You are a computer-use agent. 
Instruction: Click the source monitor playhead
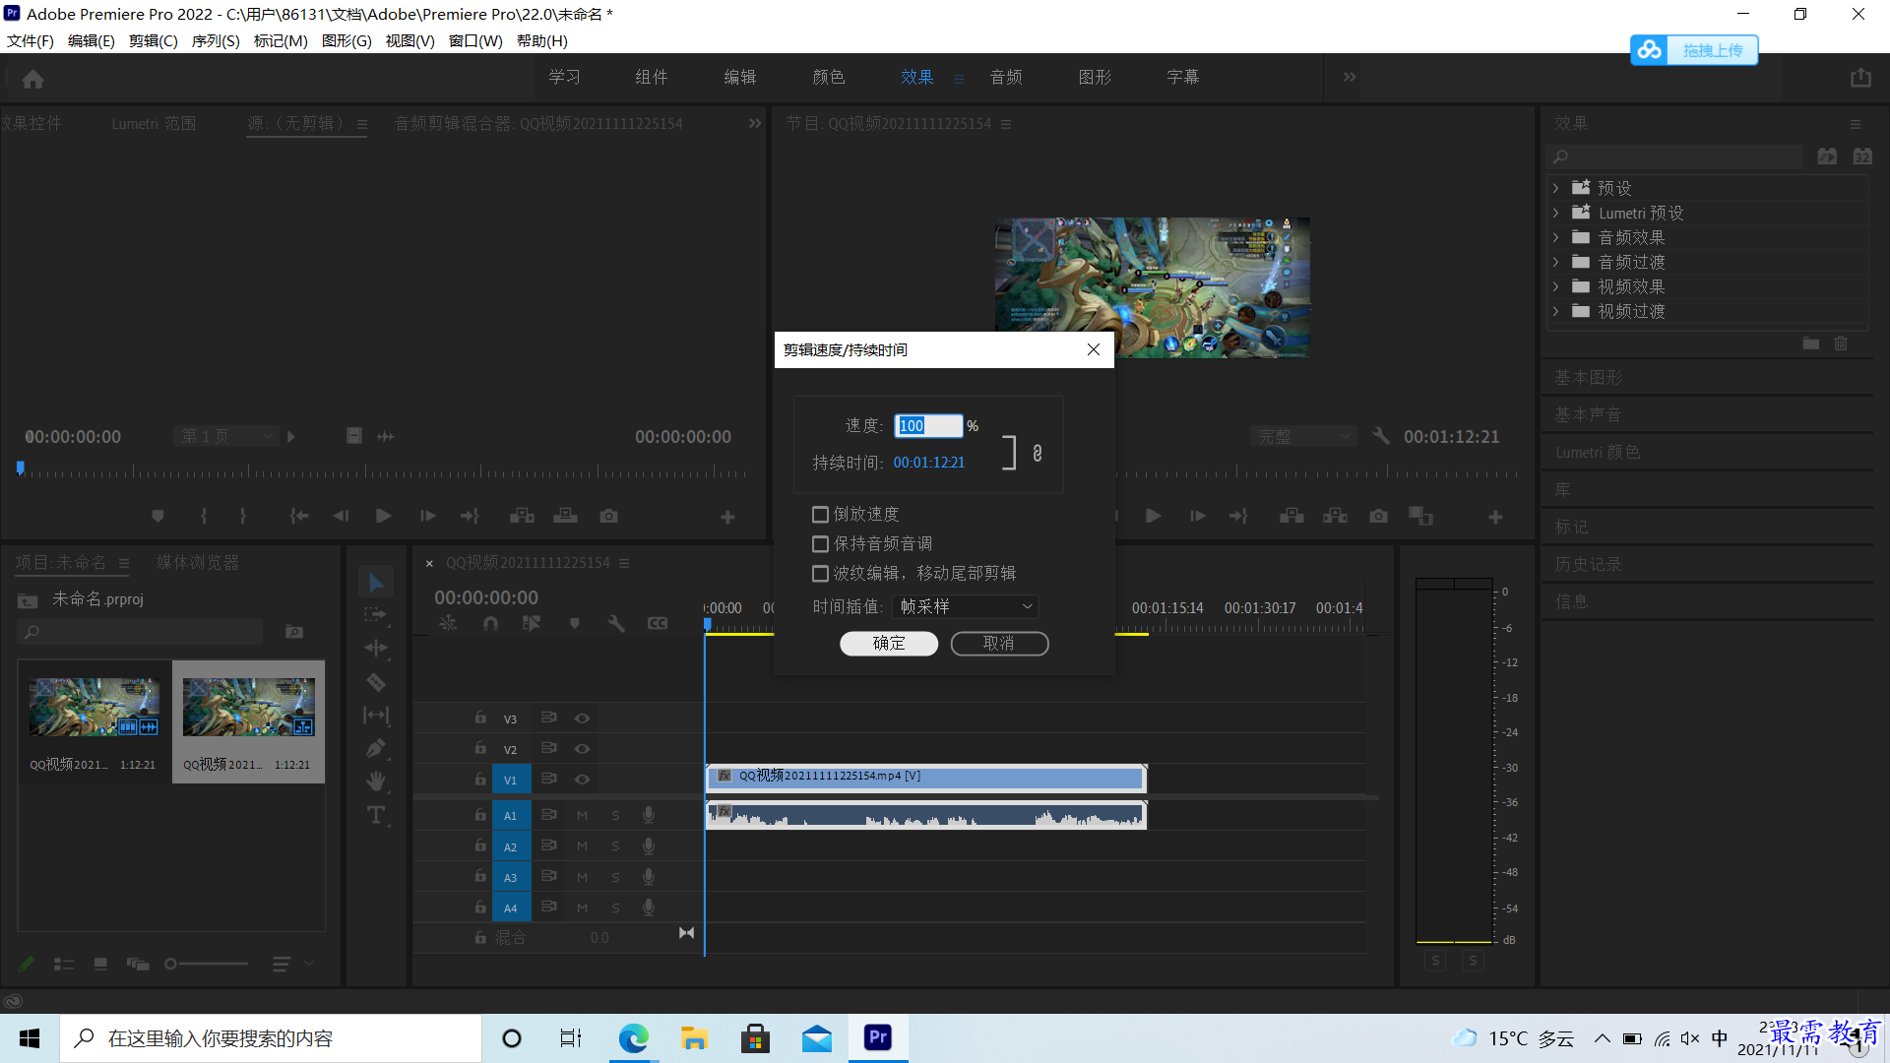[x=21, y=469]
